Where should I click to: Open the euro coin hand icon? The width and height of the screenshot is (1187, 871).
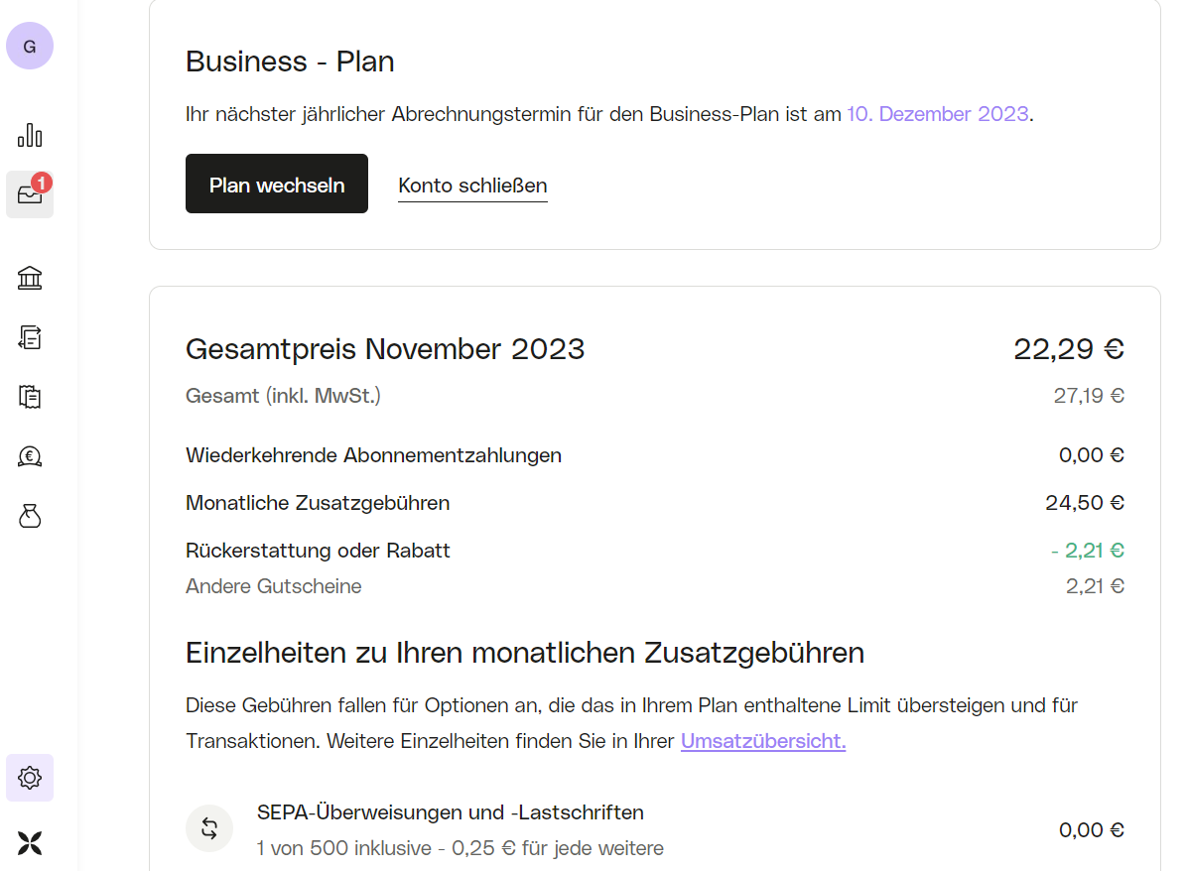click(x=30, y=456)
